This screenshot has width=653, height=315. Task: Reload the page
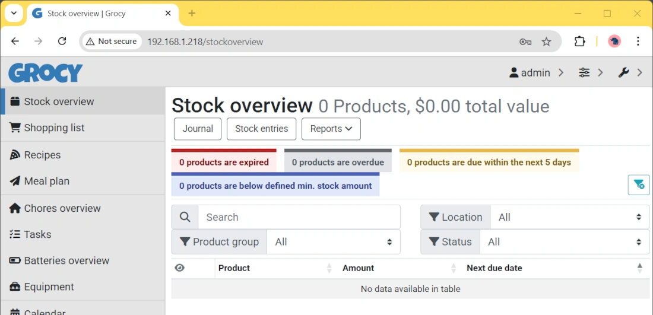click(62, 41)
